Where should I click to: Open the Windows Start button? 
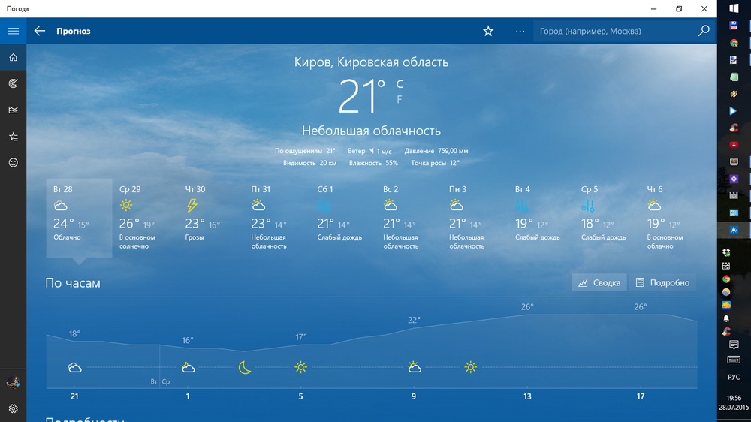734,8
